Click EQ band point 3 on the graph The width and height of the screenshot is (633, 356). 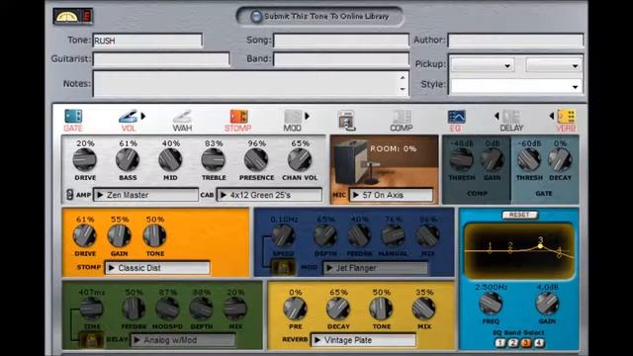pos(541,245)
